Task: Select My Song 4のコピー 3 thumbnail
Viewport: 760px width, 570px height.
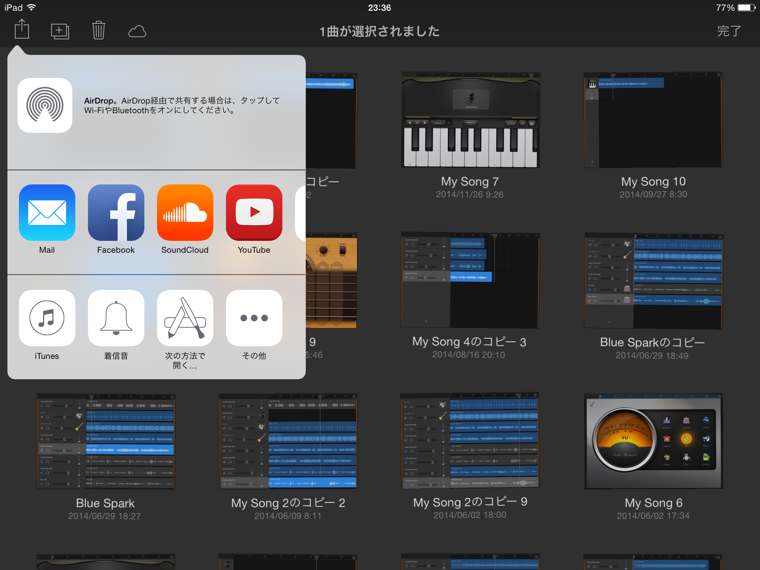Action: pyautogui.click(x=470, y=281)
